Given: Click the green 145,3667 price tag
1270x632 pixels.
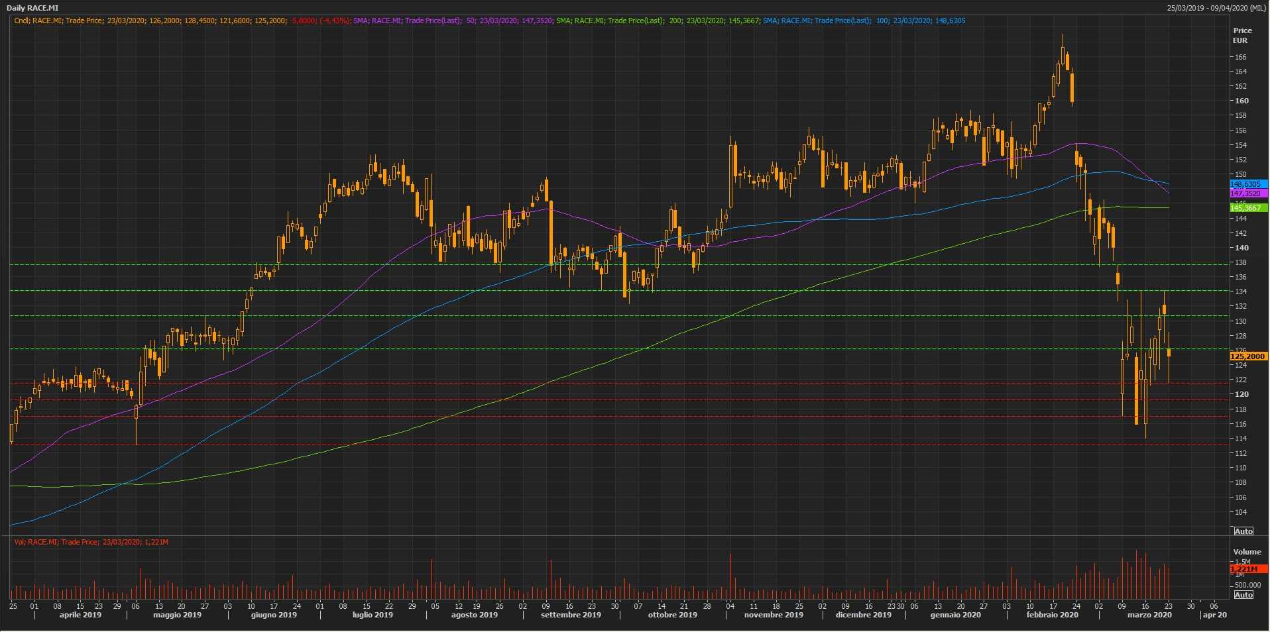Looking at the screenshot, I should point(1247,208).
